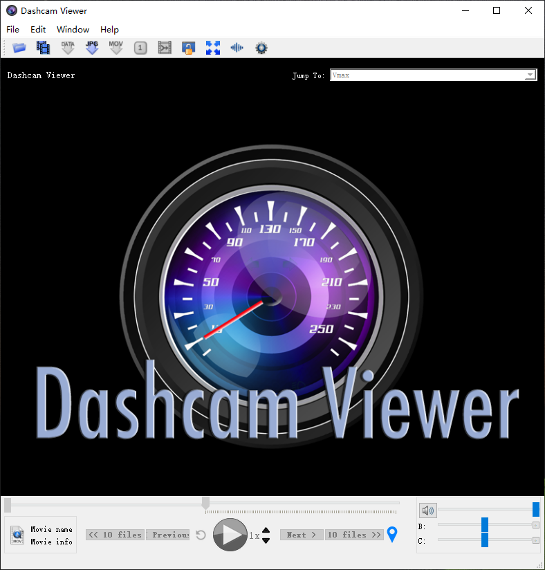Click the replay circular arrow icon
This screenshot has width=545, height=570.
[x=201, y=535]
